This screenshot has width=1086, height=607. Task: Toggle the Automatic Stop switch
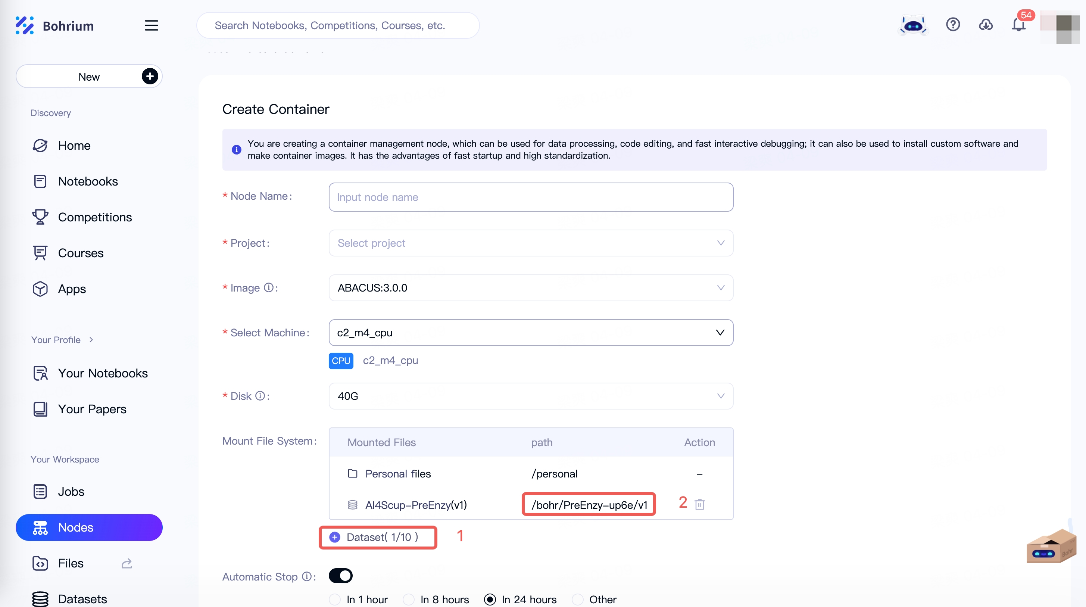[x=339, y=576]
